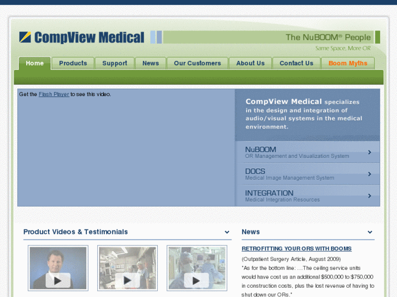
Task: Click the arrow beside DOCS
Action: pyautogui.click(x=370, y=174)
